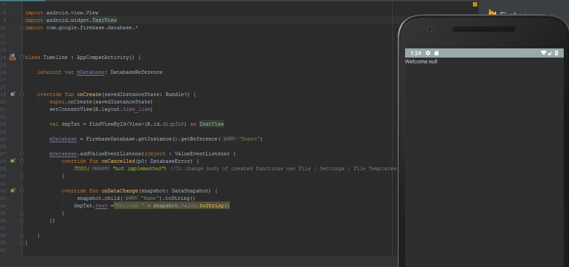Click the "Names" string in getReference
The image size is (569, 267).
pyautogui.click(x=250, y=139)
